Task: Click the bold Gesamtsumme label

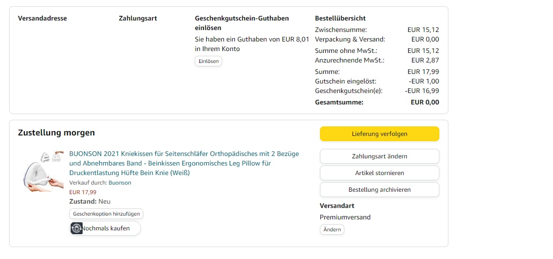Action: [339, 102]
